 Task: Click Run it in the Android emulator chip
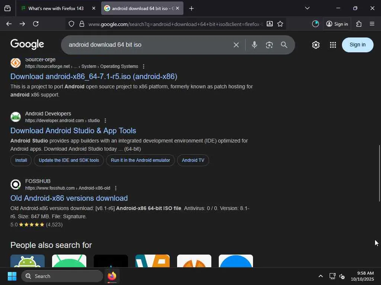click(x=140, y=160)
